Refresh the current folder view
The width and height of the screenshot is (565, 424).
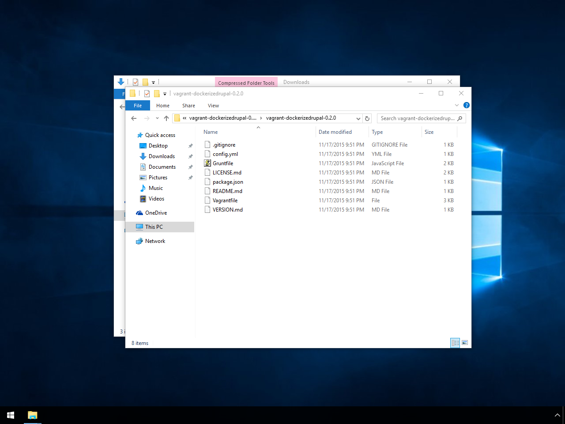coord(367,118)
